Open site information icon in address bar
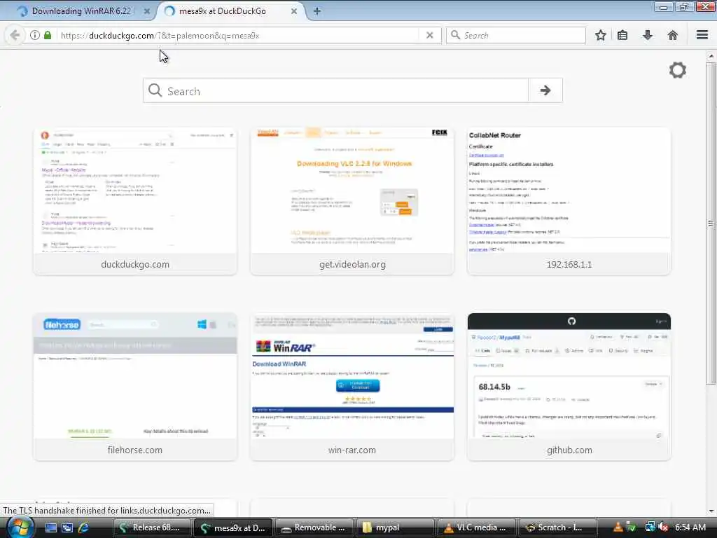The width and height of the screenshot is (717, 538). (35, 35)
